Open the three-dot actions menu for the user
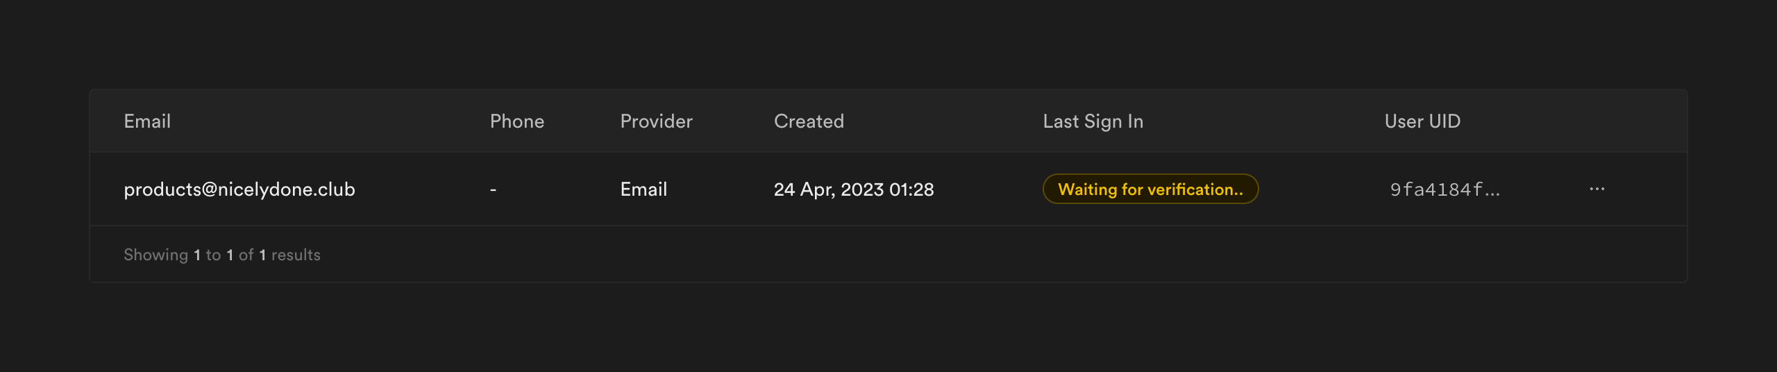 [1597, 189]
